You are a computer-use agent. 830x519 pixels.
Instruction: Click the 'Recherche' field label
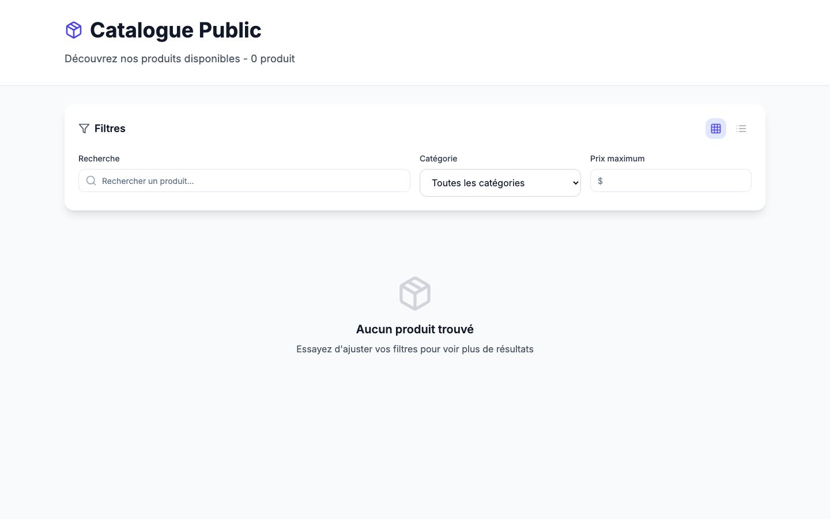point(99,159)
